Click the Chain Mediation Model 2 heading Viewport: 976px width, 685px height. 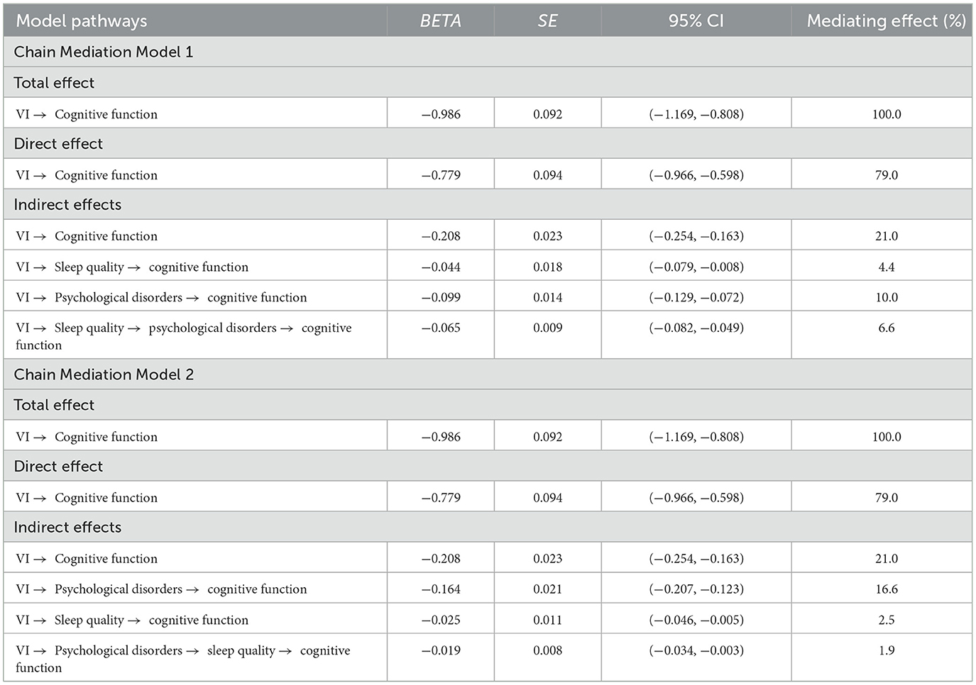[104, 374]
